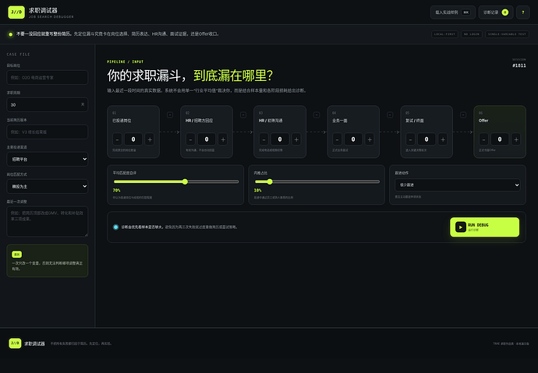Click the 10% value under 内推占比
This screenshot has height=373, width=538.
(x=257, y=190)
